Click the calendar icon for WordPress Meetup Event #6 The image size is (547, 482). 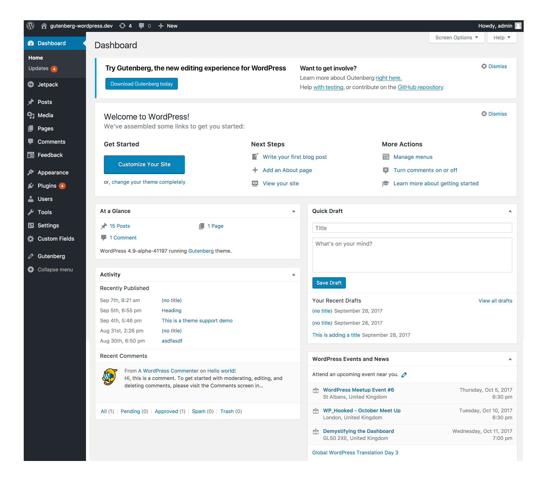coord(316,390)
